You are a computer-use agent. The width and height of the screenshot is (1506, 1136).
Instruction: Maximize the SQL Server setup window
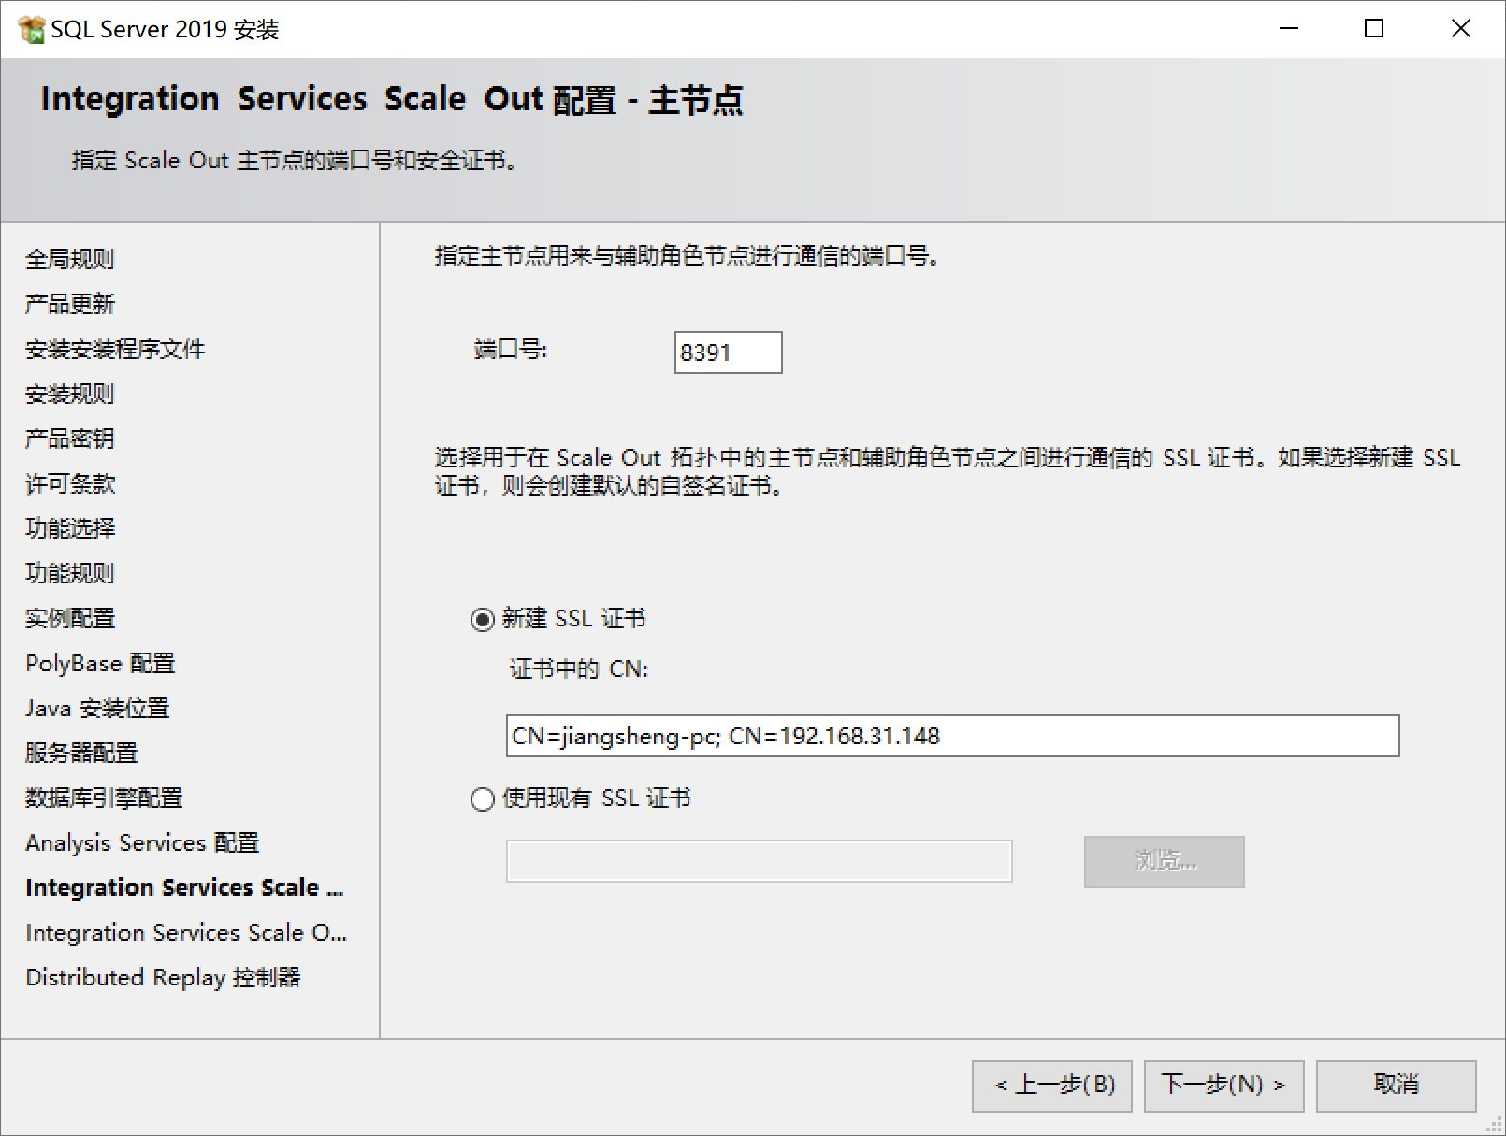click(1374, 29)
